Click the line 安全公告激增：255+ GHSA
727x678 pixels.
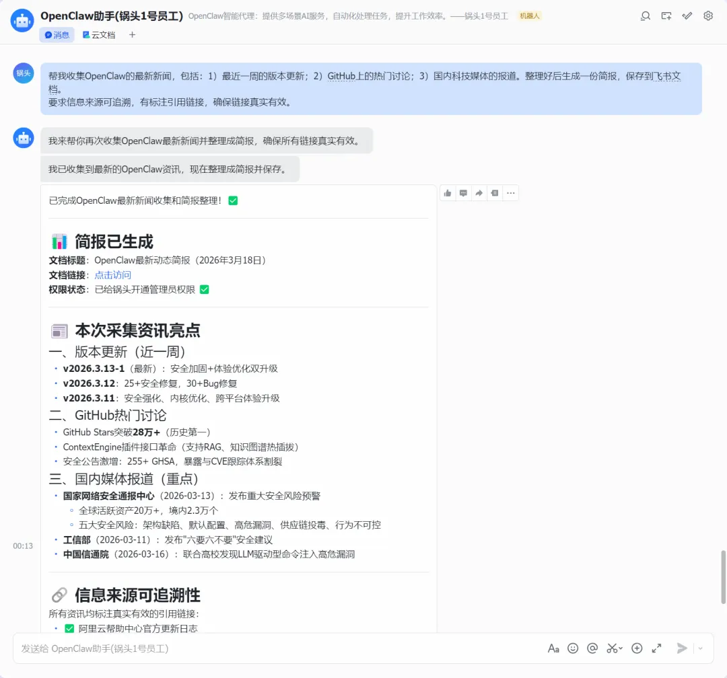tap(172, 461)
